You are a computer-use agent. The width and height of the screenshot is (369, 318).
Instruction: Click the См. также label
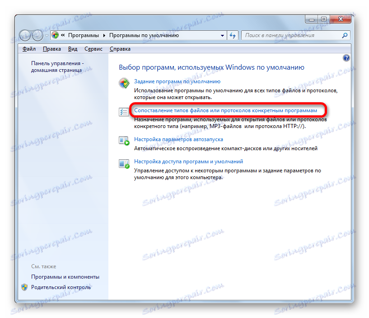[43, 266]
